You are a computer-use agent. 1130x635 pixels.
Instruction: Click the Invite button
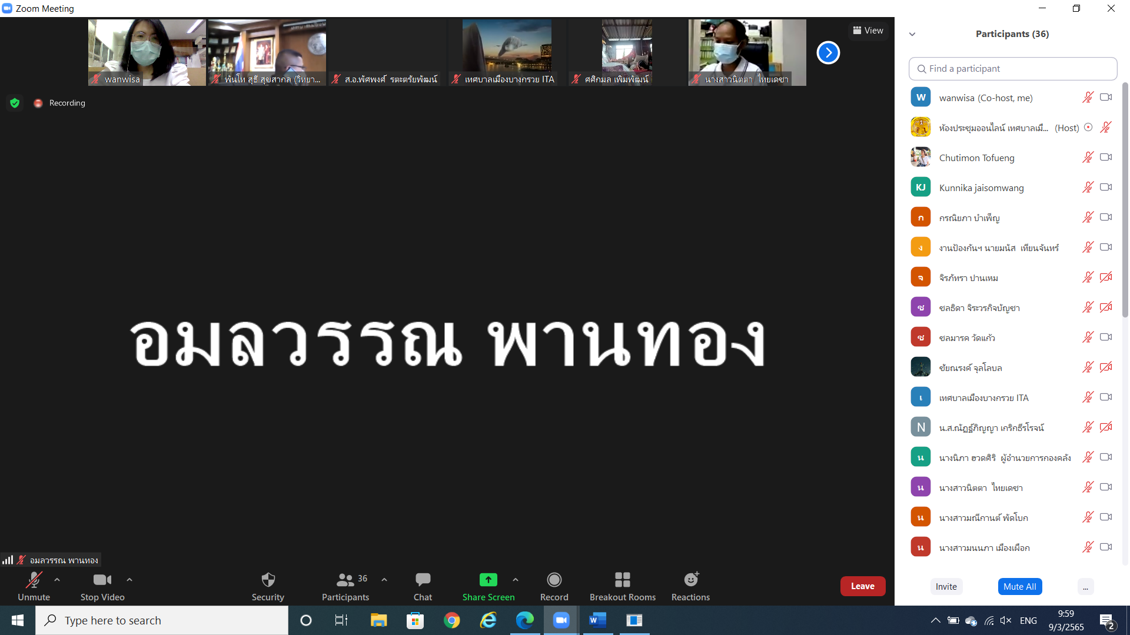[x=946, y=586]
